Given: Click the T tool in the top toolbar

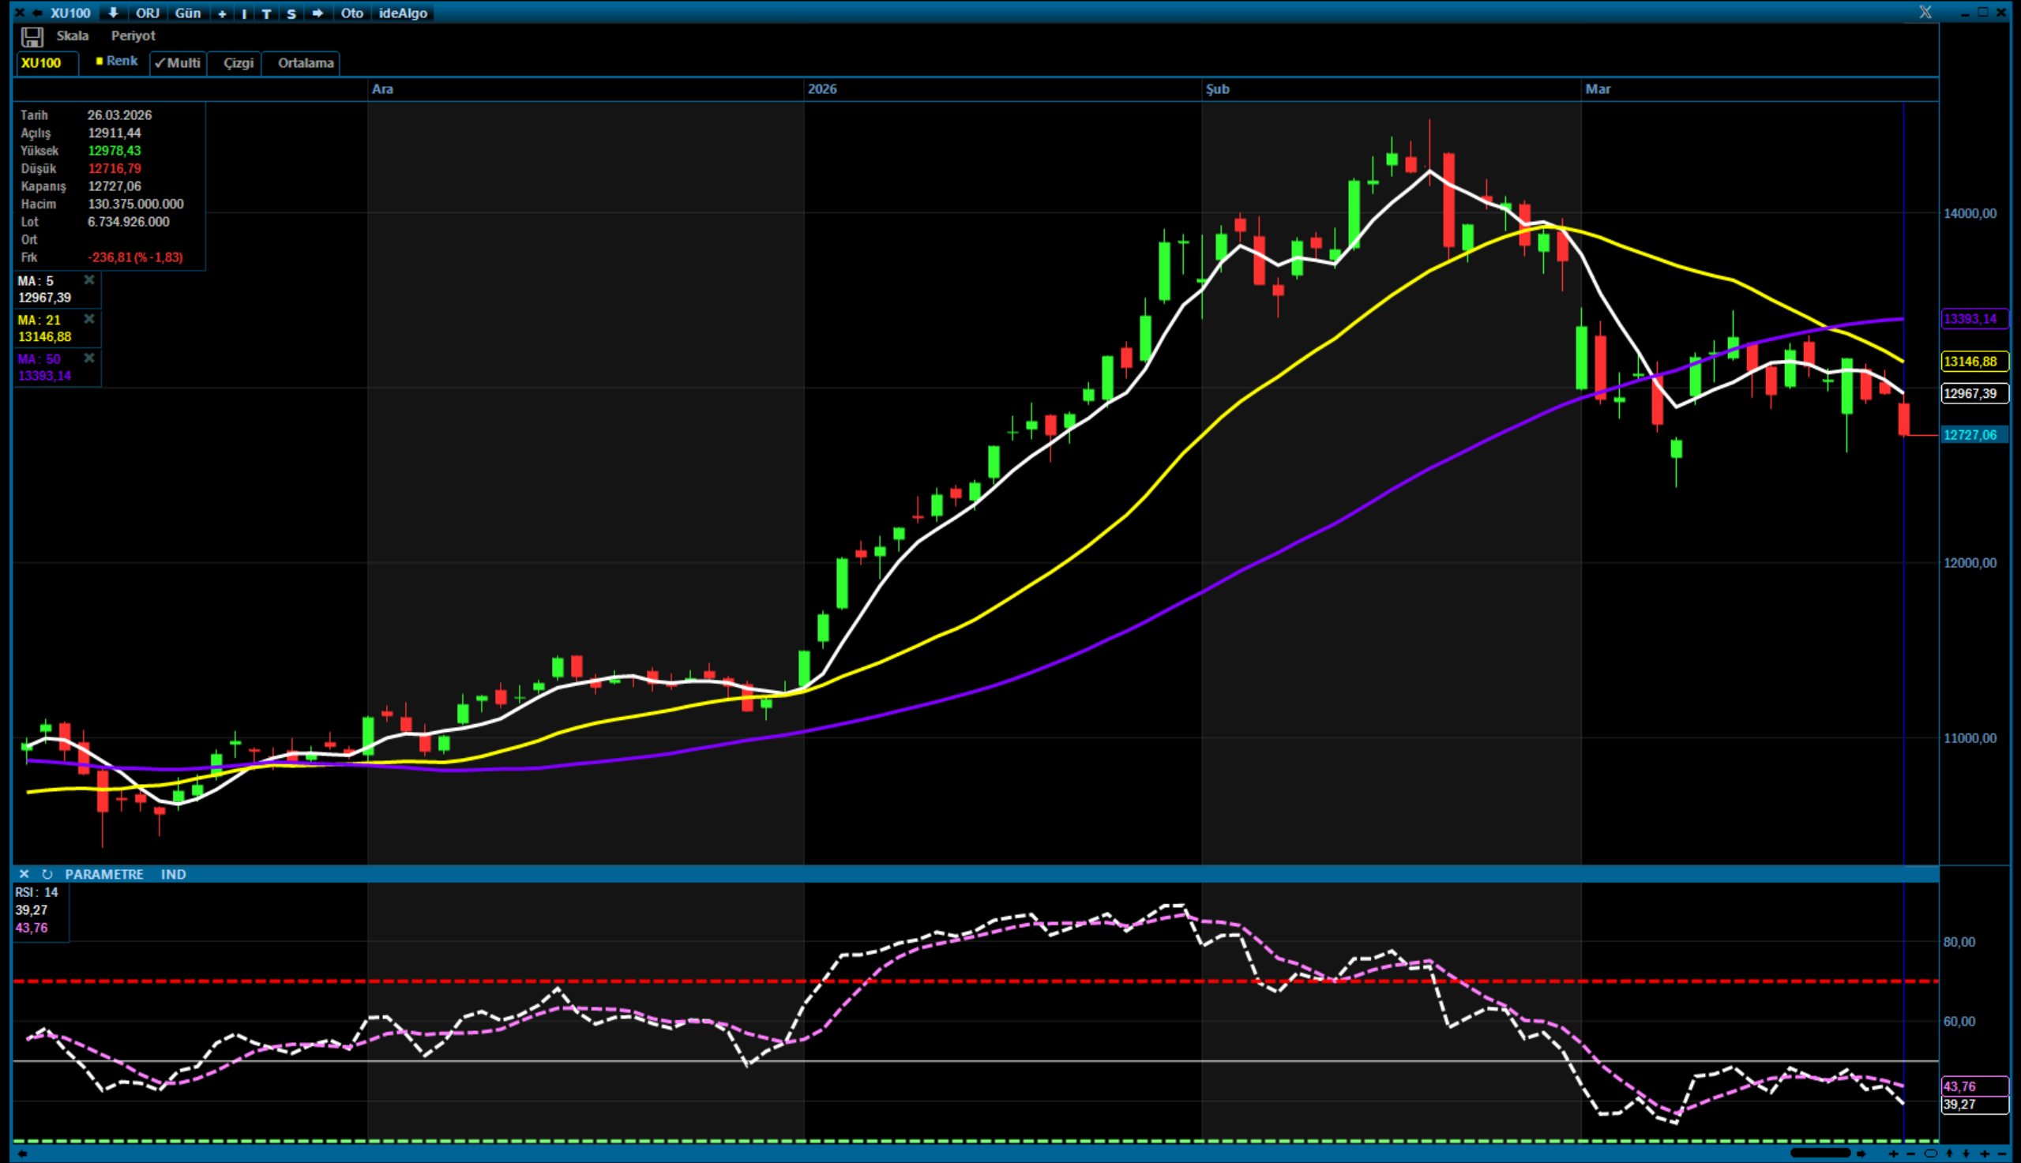Looking at the screenshot, I should pos(267,13).
